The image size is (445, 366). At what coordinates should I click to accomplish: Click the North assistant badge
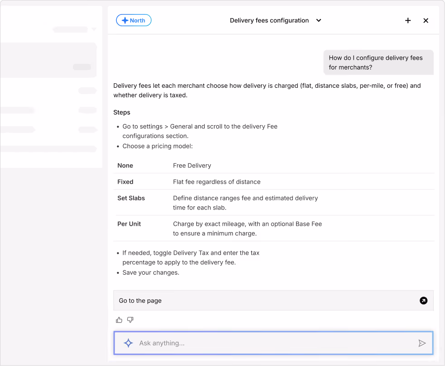[134, 20]
